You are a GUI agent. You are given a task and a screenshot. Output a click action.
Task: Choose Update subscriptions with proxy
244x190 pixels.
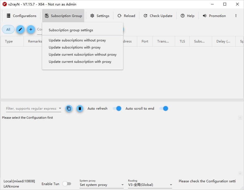pyautogui.click(x=75, y=47)
